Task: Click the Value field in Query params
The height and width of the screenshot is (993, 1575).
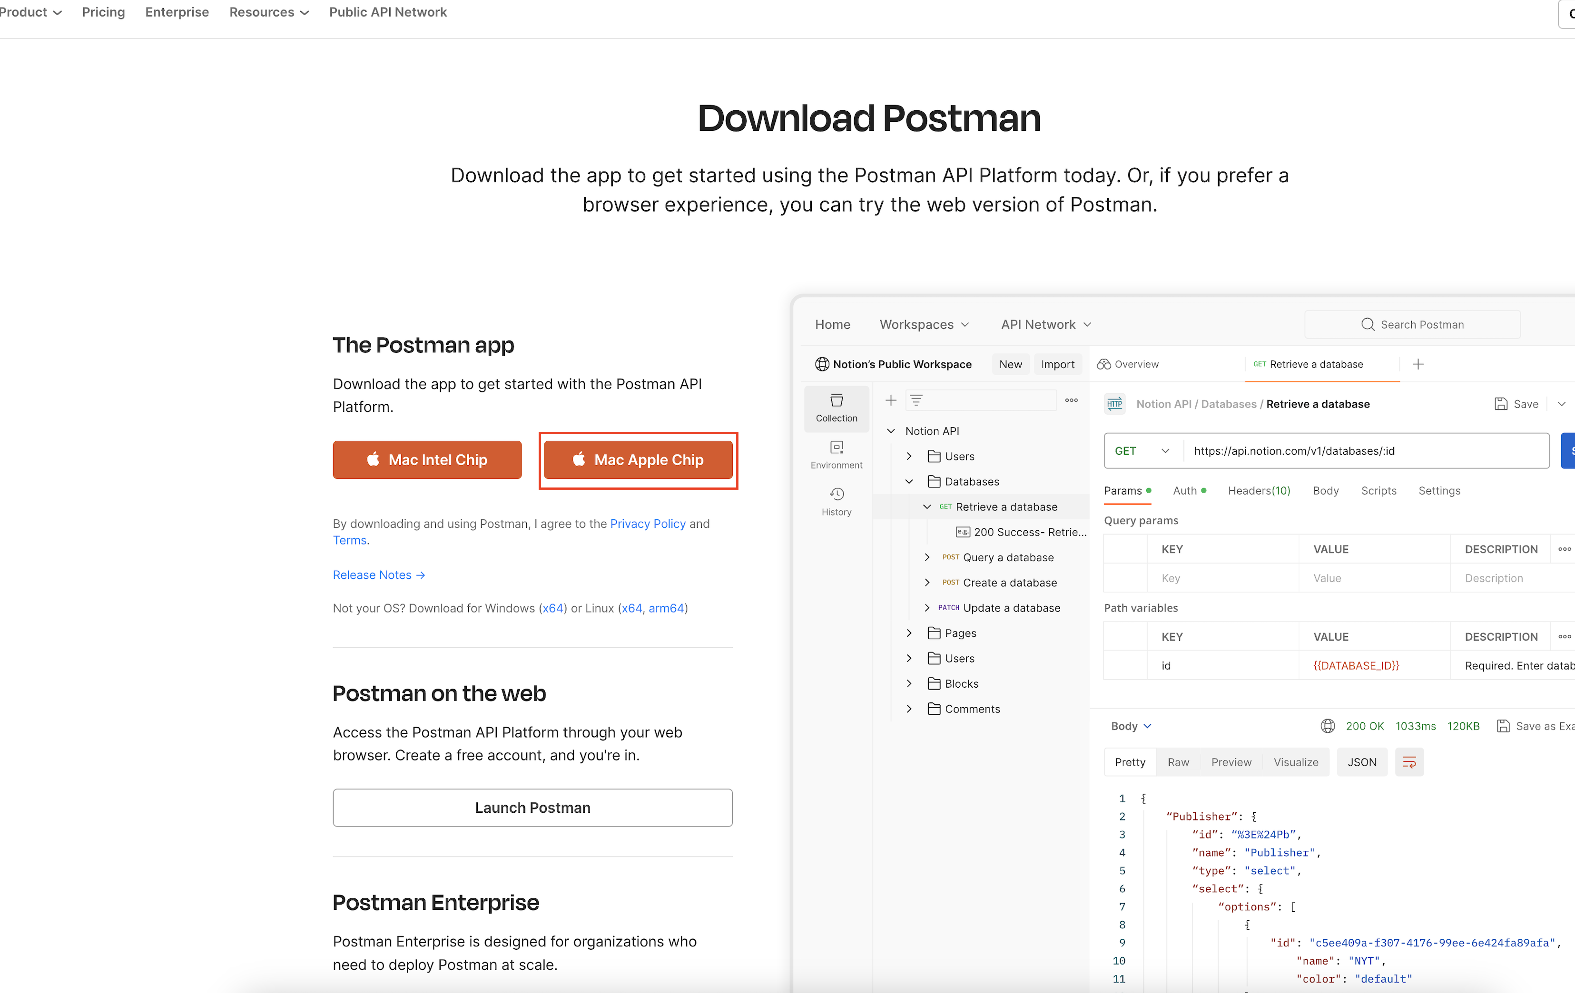Action: pos(1374,578)
